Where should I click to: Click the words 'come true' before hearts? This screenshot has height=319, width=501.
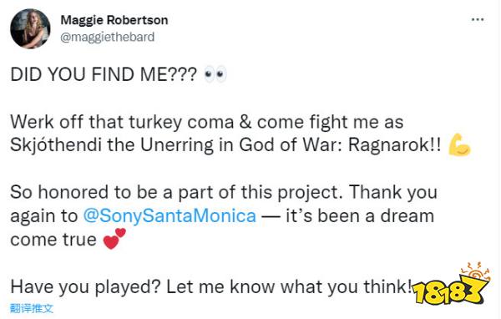(x=53, y=240)
